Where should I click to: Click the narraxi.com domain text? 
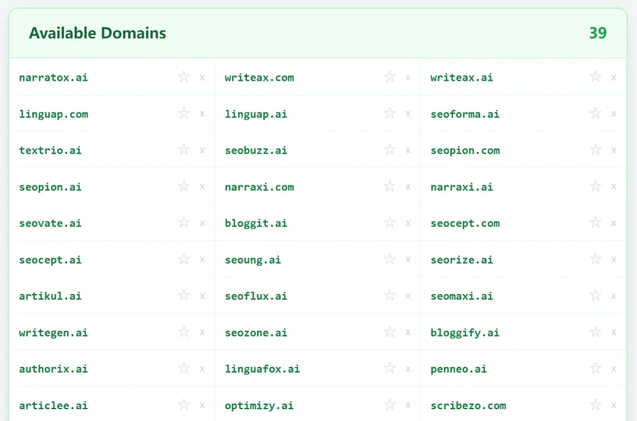pos(259,187)
